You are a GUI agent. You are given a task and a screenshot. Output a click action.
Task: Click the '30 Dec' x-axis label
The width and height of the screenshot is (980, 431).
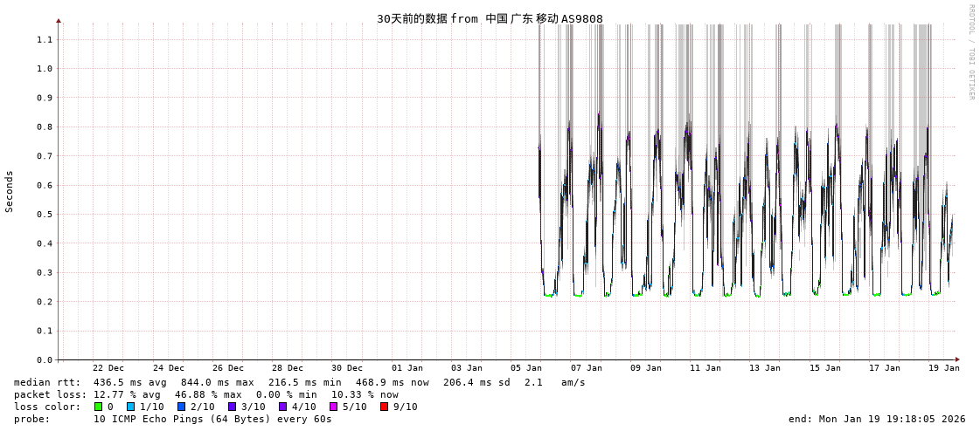(347, 368)
